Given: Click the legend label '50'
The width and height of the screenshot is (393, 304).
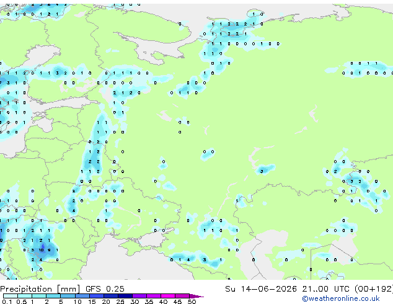Looking at the screenshot, I should 192,302.
